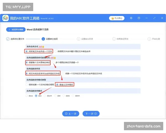
Task: Click the ABC software toolbox logo
Action: 6,18
